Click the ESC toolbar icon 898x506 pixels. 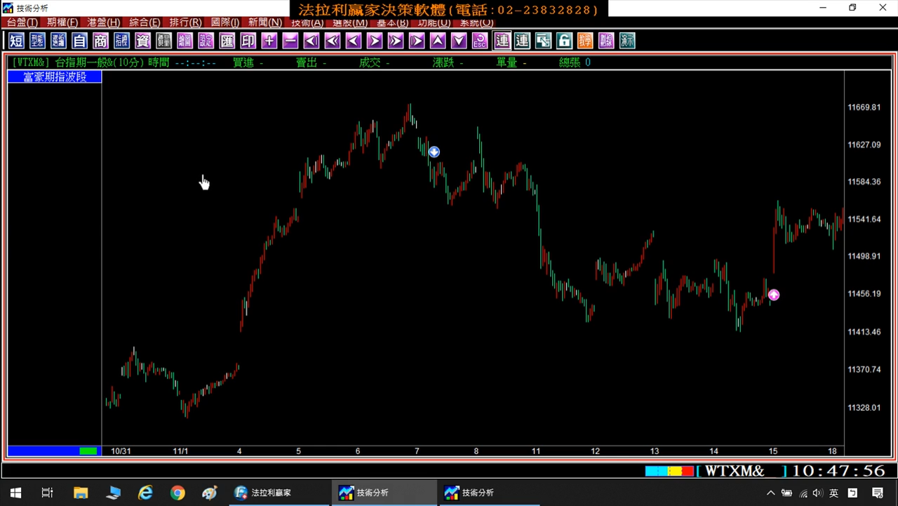(480, 41)
